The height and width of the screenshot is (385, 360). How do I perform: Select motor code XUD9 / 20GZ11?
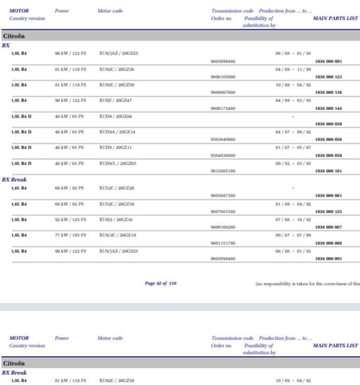pos(116,148)
